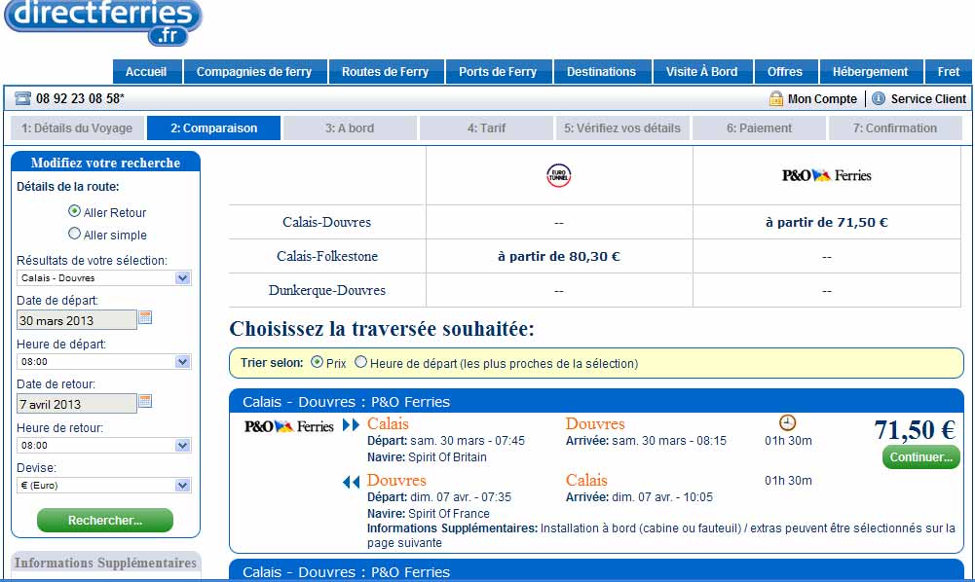Viewport: 975px width, 582px height.
Task: Open the Calais - Douvres route dropdown
Action: click(104, 277)
